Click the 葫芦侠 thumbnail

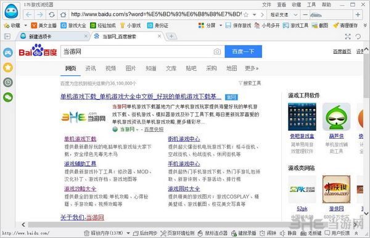[336, 117]
